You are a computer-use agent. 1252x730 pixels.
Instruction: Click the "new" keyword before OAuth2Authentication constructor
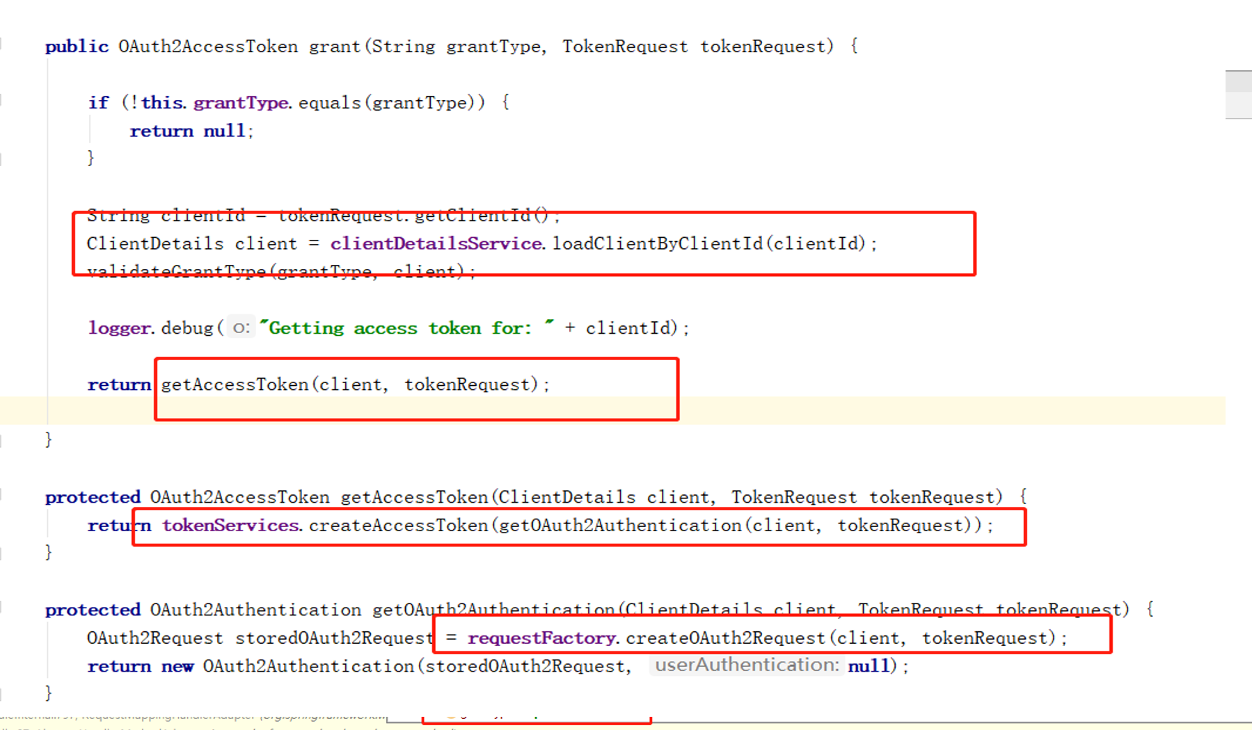(177, 666)
